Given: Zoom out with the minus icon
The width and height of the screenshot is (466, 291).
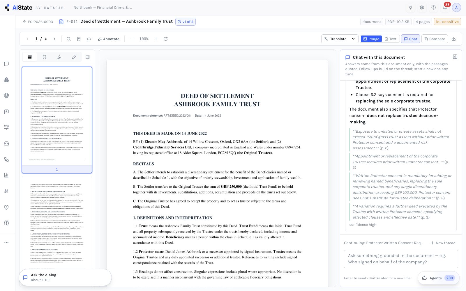Looking at the screenshot, I should pos(132,39).
